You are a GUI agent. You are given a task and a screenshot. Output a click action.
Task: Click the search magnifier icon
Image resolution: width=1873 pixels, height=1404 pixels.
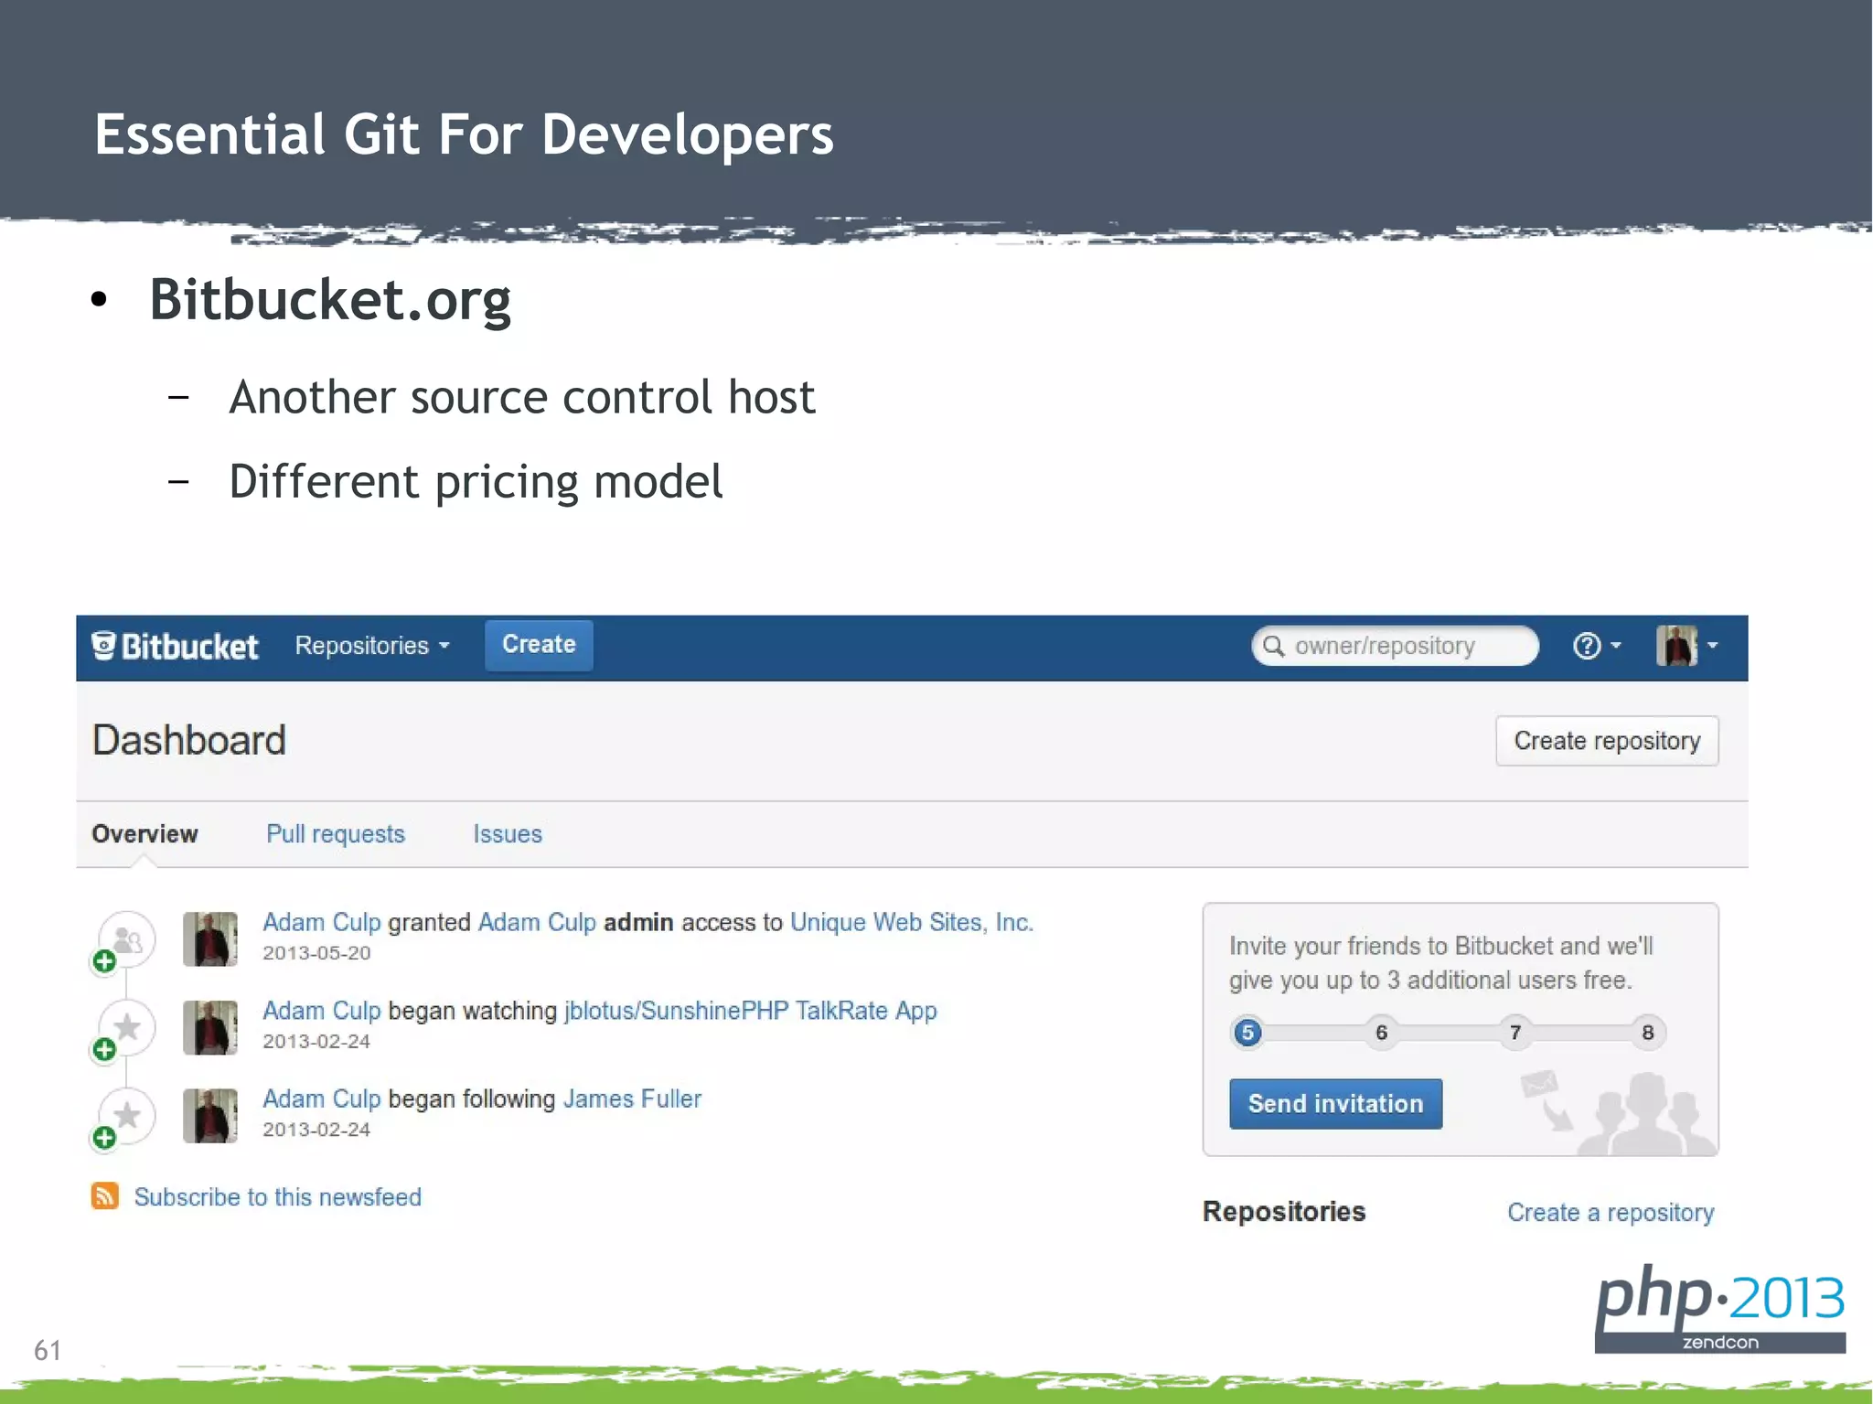[x=1273, y=646]
